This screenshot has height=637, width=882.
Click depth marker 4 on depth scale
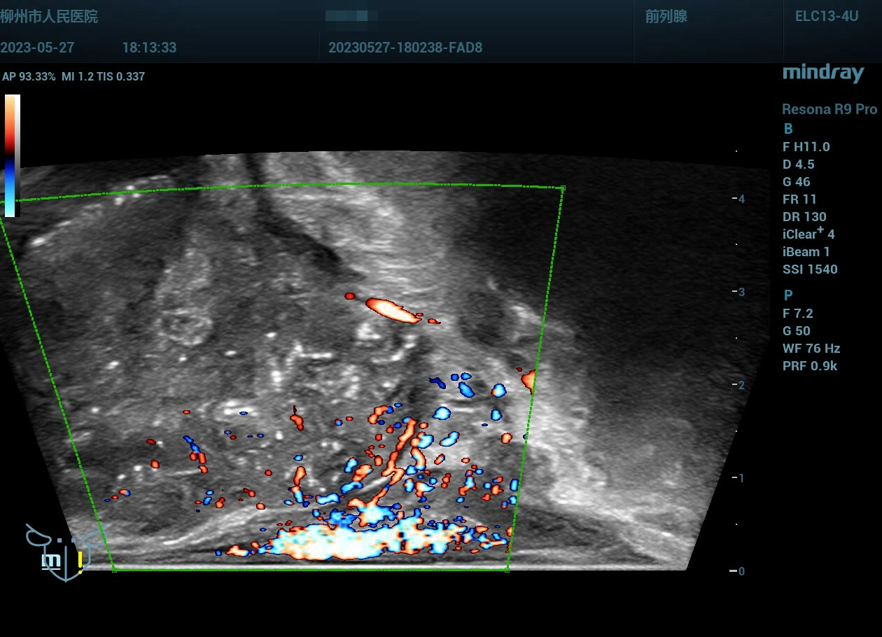(x=740, y=199)
